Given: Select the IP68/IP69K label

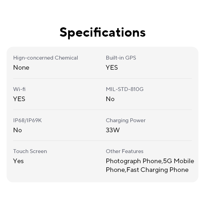Looking at the screenshot, I should click(27, 120).
